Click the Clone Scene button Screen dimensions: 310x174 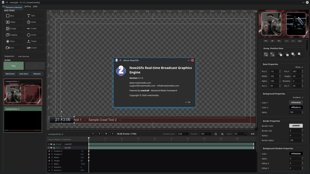(24, 74)
